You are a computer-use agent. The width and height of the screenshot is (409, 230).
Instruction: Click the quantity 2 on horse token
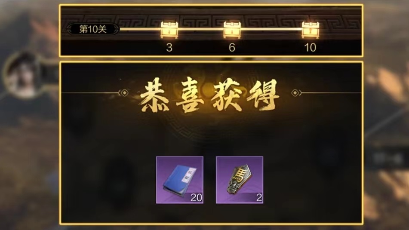coord(259,197)
